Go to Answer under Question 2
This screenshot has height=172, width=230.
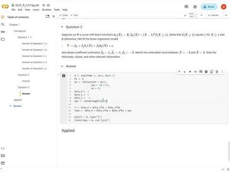point(26,81)
